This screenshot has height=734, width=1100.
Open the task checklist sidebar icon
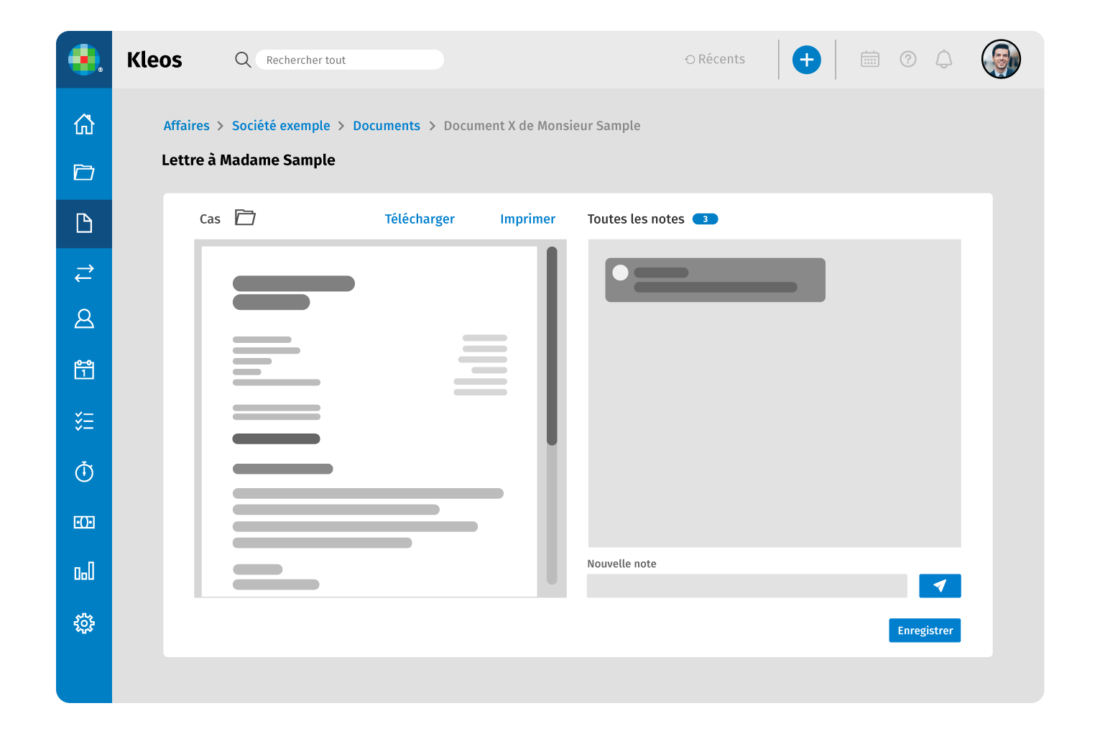tap(84, 421)
